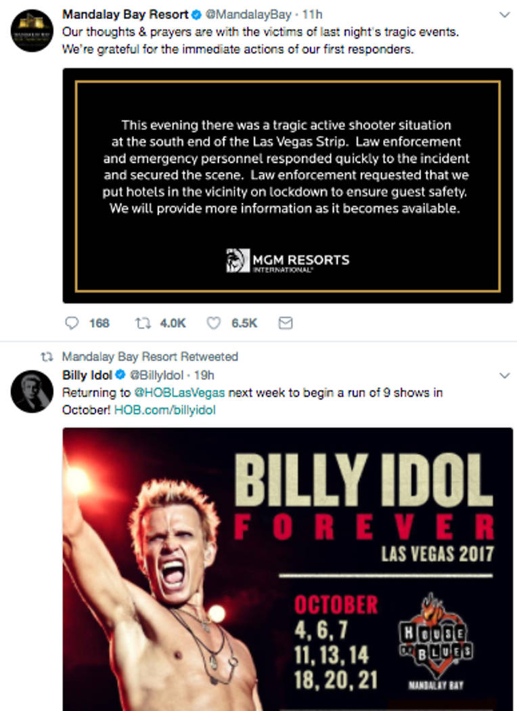Click the reply icon under Mandalay Bay tweet
The width and height of the screenshot is (517, 711).
point(72,323)
